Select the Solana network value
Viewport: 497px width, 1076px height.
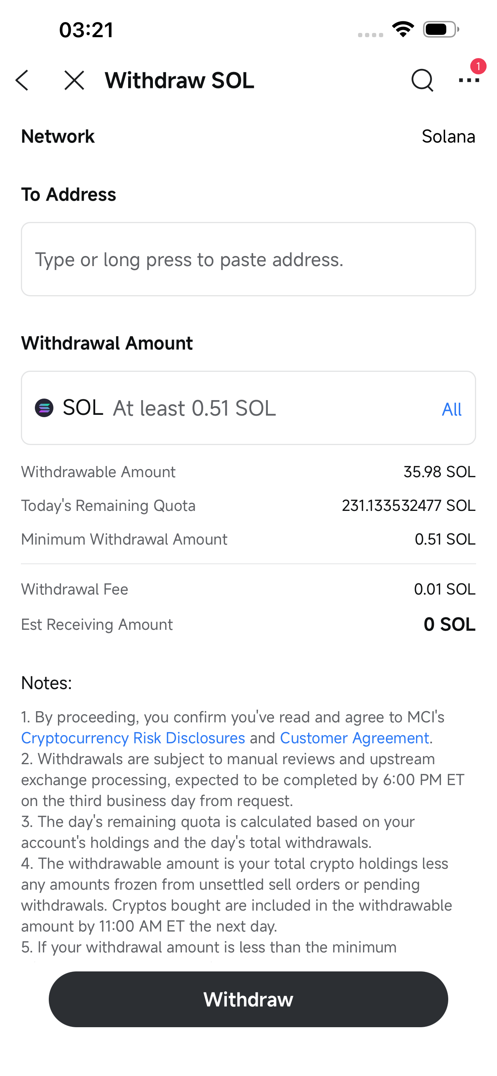[448, 137]
